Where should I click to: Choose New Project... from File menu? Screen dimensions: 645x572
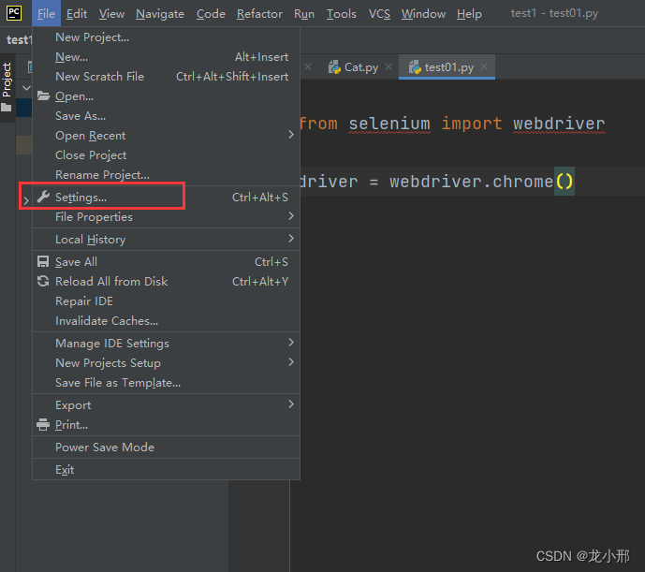(167, 37)
